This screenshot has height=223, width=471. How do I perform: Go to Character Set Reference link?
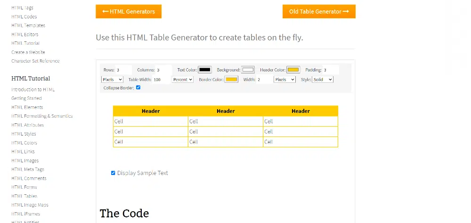click(35, 61)
